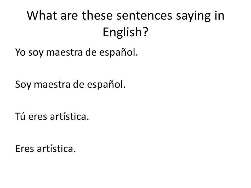Click "maestra" in the sentence starting with "Yo"
The image size is (251, 188).
click(64, 52)
